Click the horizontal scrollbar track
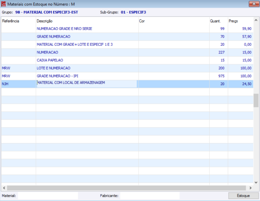The image size is (260, 201). (x=126, y=188)
